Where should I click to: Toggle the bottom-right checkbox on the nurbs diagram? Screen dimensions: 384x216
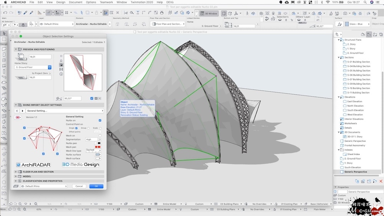coord(57,154)
